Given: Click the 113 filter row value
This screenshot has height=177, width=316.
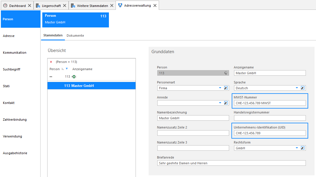Looking at the screenshot, I should click(67, 77).
